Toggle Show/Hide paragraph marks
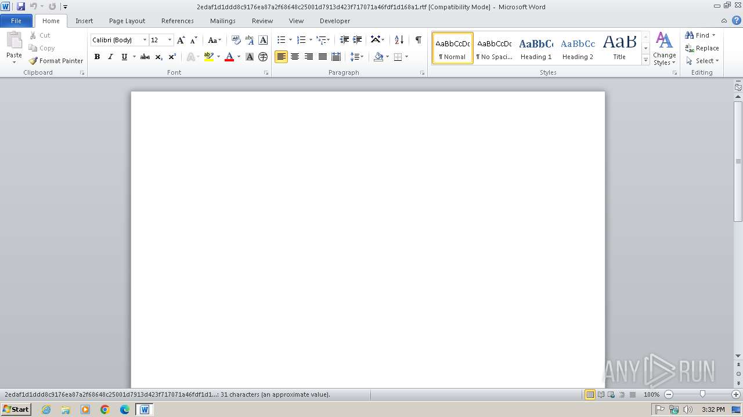This screenshot has width=743, height=417. 418,40
